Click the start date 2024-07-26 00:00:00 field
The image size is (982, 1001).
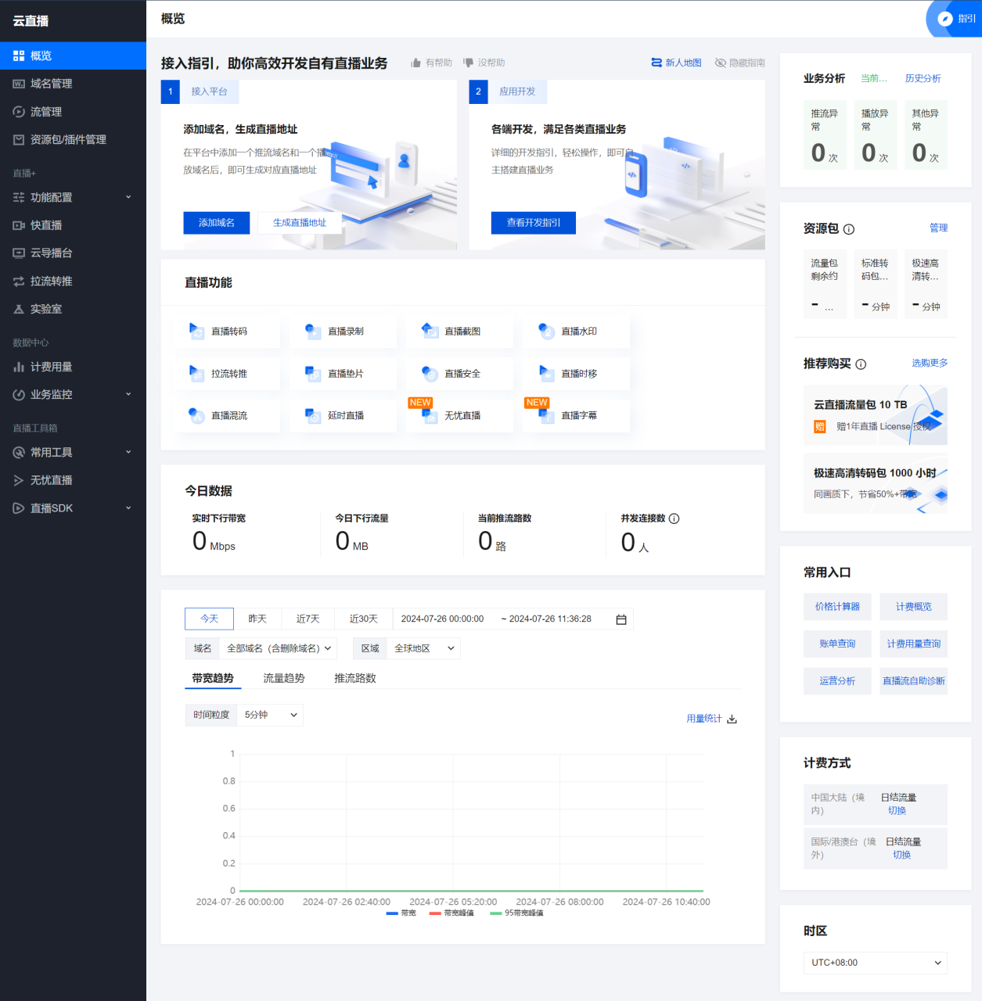(442, 619)
